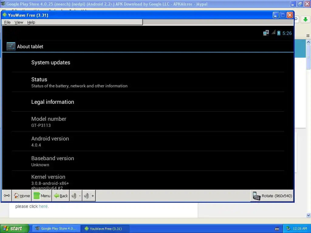Viewport: 311px width, 233px height.
Task: Open the File menu in YouWave
Action: coord(7,22)
